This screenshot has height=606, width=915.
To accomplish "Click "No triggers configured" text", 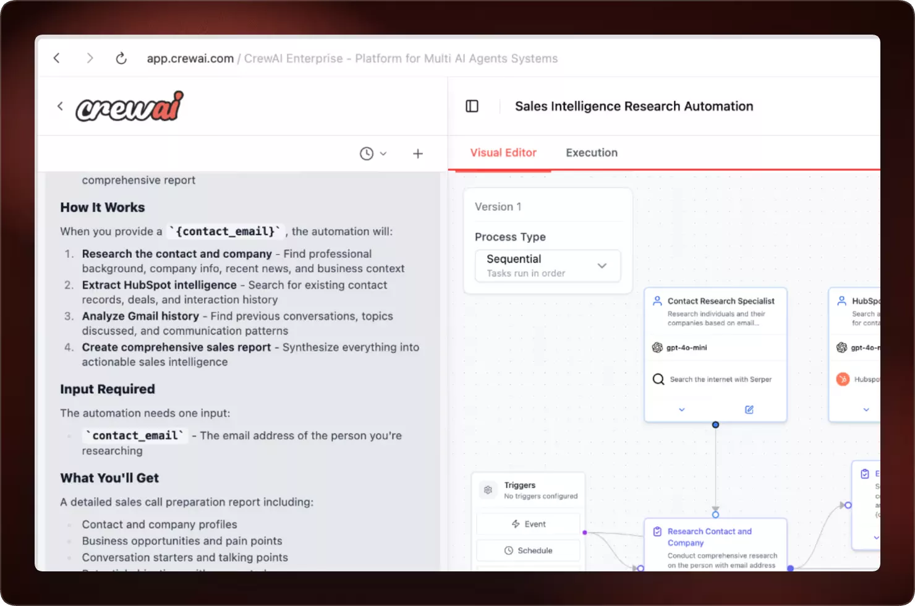I will tap(541, 496).
